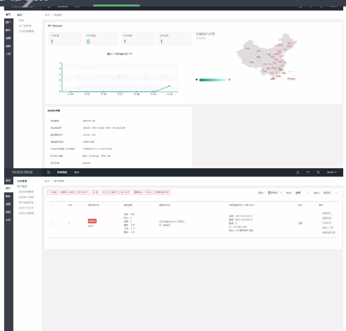Click the red admin badge in user row

point(92,221)
